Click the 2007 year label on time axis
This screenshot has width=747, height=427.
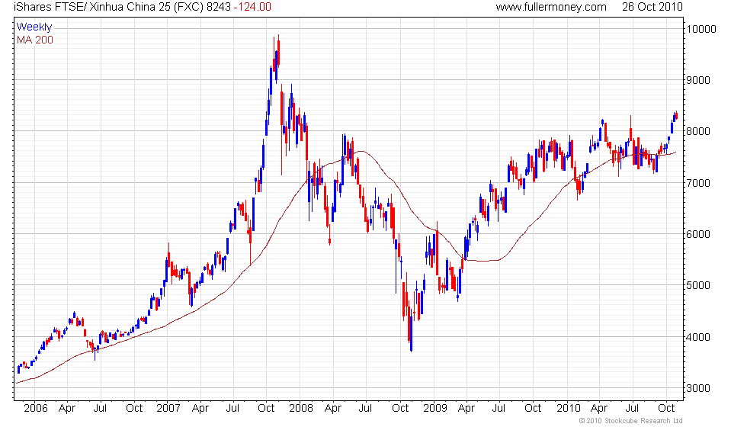click(168, 409)
